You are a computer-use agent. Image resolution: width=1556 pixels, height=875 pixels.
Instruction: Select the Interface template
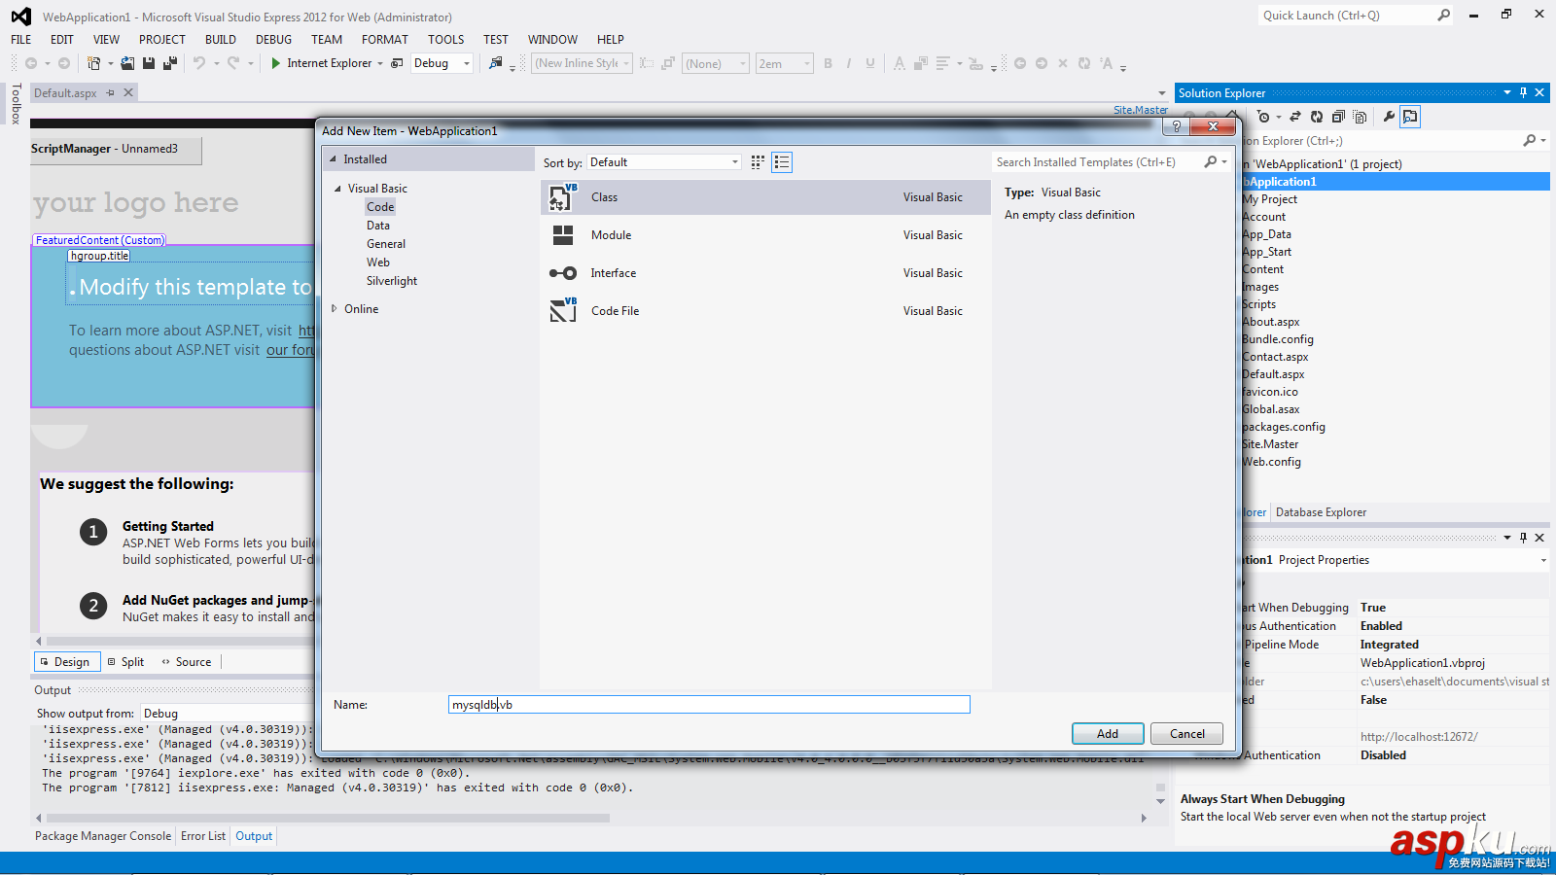[765, 273]
